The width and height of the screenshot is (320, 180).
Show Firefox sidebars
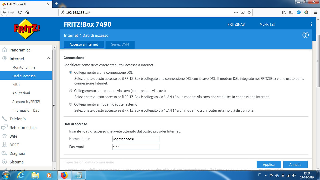click(291, 12)
